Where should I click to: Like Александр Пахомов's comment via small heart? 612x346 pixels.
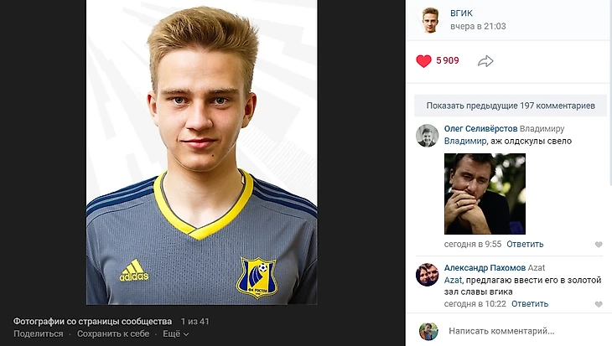pos(599,304)
